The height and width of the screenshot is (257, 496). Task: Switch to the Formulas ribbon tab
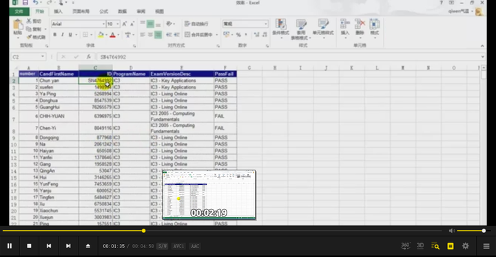(x=104, y=12)
